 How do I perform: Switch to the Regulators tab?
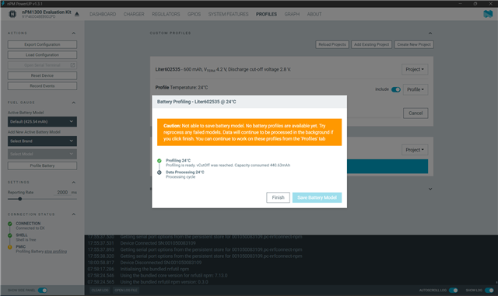[166, 14]
